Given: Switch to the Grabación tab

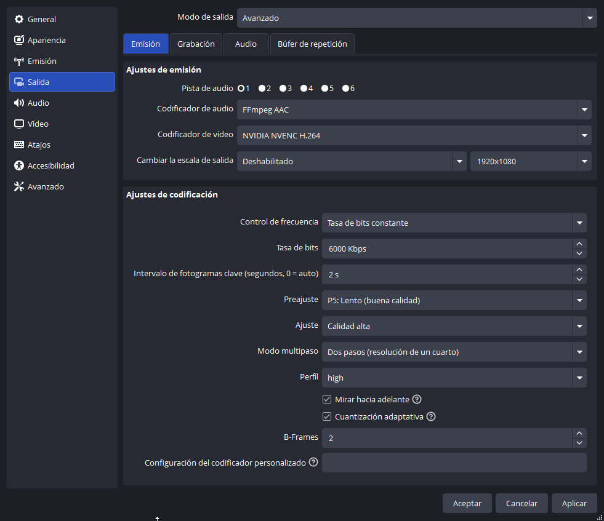Looking at the screenshot, I should (x=196, y=44).
